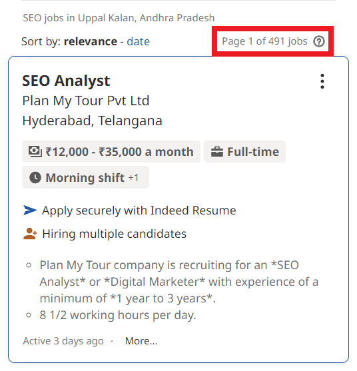
Task: Click the clock icon beside Morning shift
Action: point(35,177)
